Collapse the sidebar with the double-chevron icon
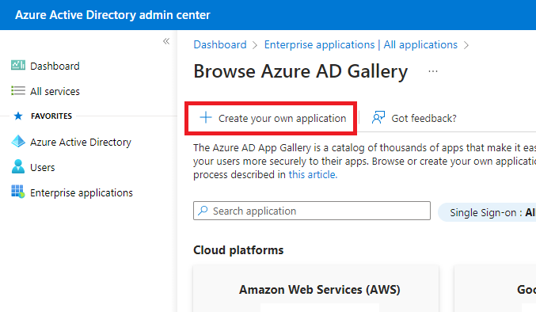Image resolution: width=536 pixels, height=312 pixels. click(x=166, y=41)
